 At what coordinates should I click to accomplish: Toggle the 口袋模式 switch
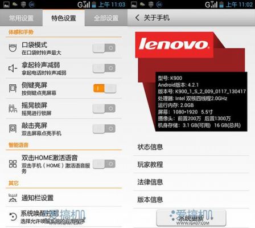pos(104,48)
